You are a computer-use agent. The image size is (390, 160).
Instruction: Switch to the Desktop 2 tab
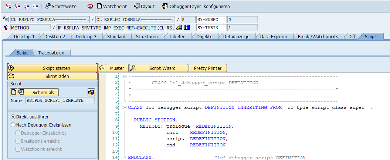[x=54, y=37]
